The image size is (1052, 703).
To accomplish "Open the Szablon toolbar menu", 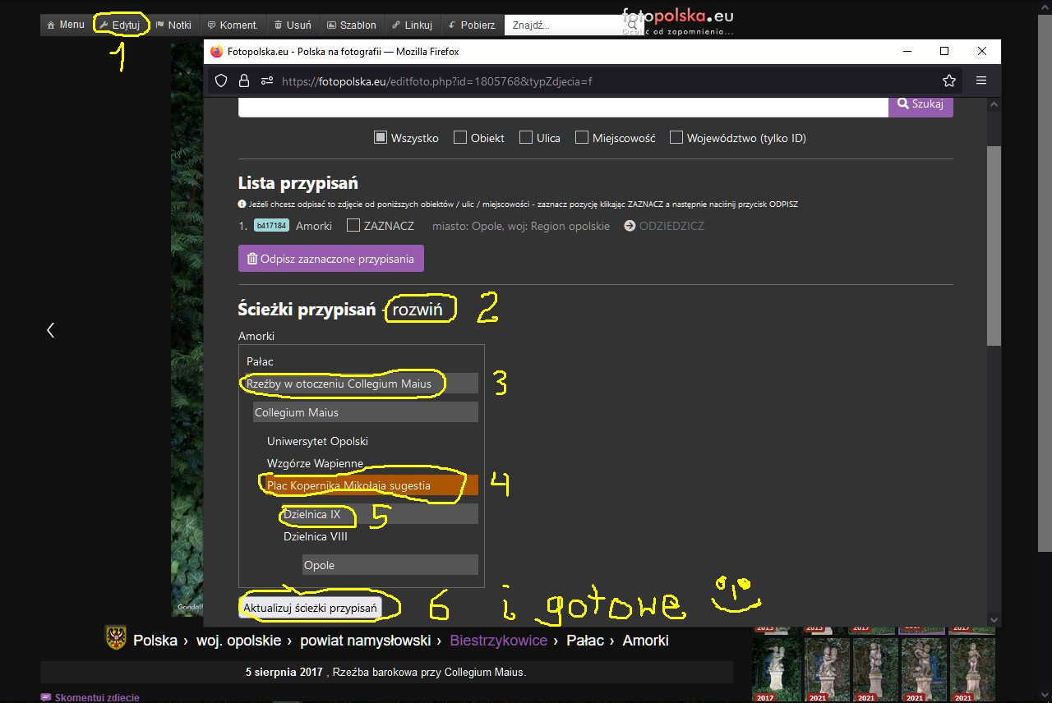I will point(351,25).
